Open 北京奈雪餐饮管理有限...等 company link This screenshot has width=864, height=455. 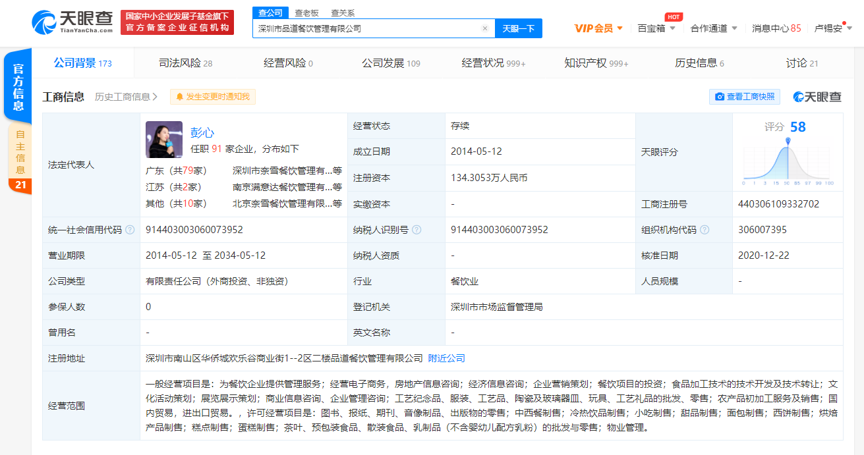[x=287, y=203]
